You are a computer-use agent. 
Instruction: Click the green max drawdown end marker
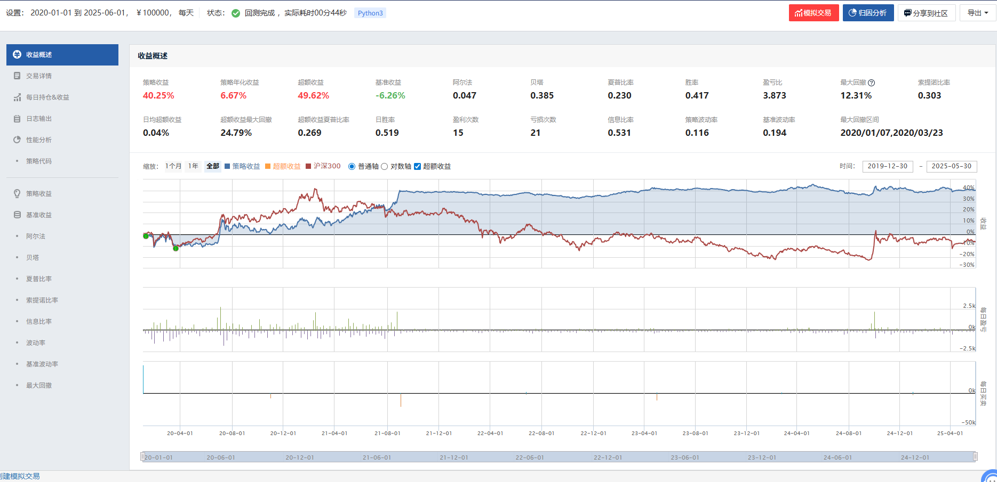(x=176, y=248)
